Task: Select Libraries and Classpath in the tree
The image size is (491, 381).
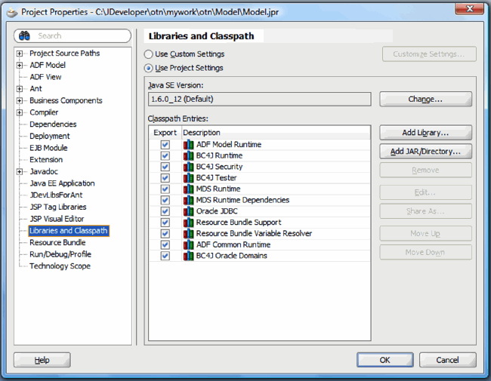Action: [x=69, y=231]
